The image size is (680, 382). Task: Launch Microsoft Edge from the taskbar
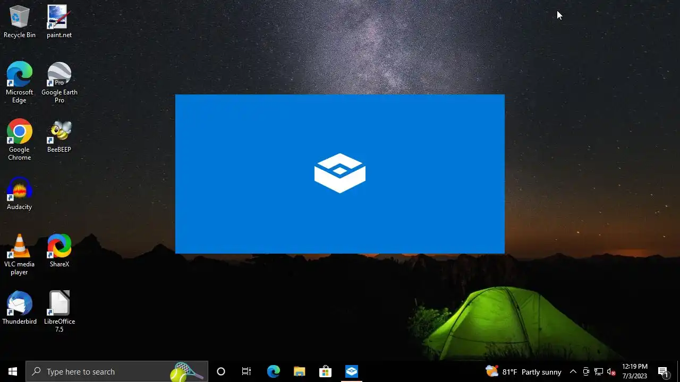click(x=273, y=371)
